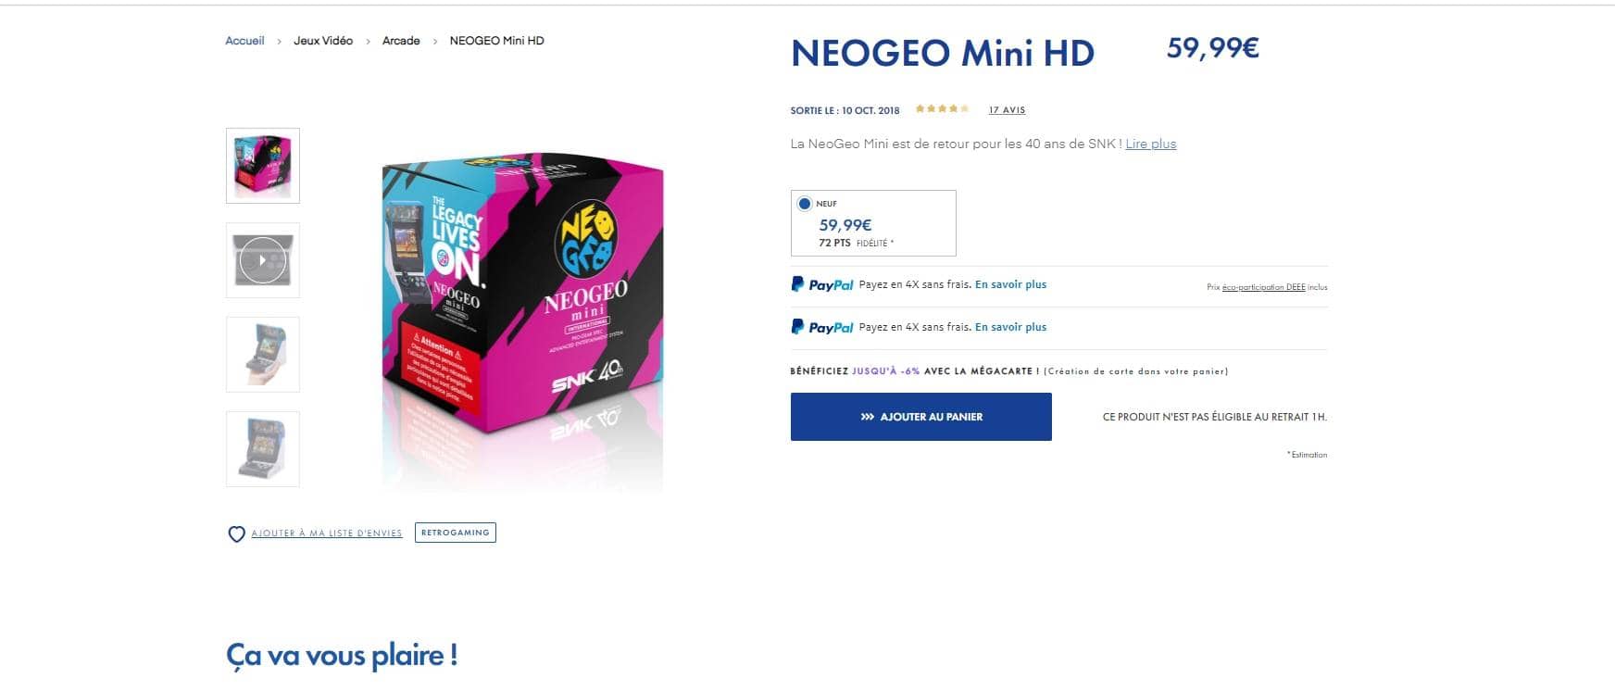Viewport: 1615px width, 690px height.
Task: Select the NEUF radio button
Action: point(804,204)
